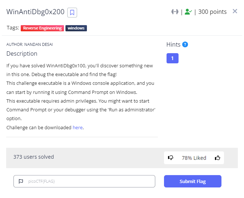This screenshot has width=244, height=198.
Task: Thumbs up the challenge
Action: 217,158
